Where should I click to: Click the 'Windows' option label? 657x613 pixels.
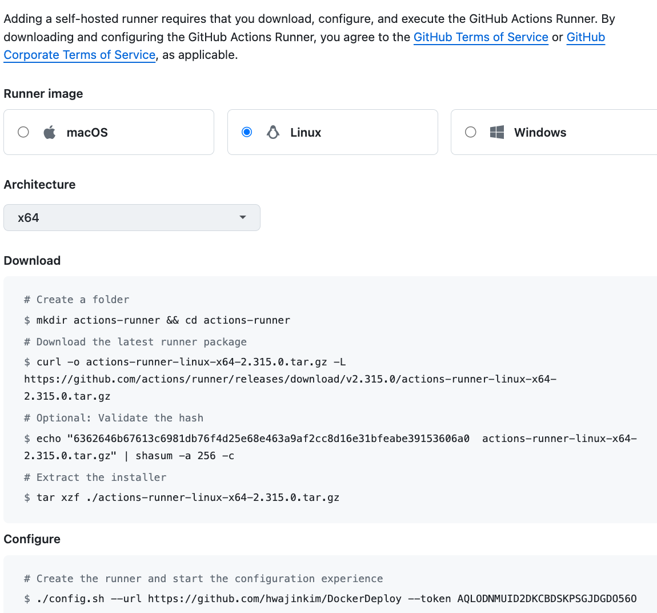[540, 133]
